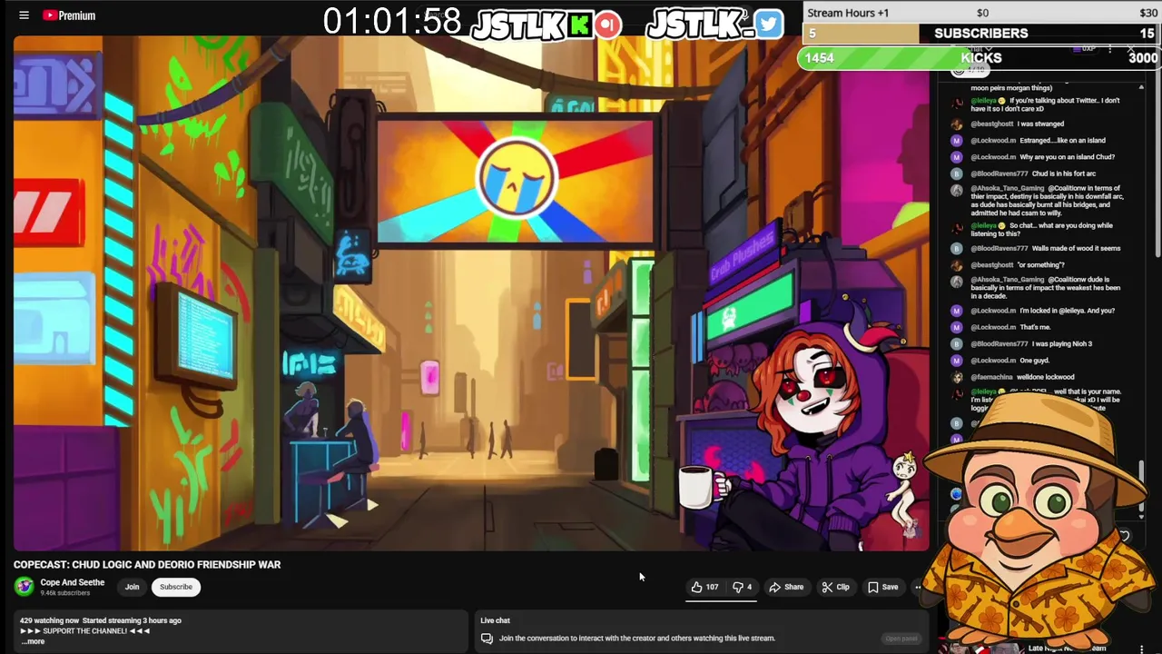Click username @BloodRavens777 on 'Nioh 3' message
This screenshot has height=654, width=1162.
click(1000, 344)
